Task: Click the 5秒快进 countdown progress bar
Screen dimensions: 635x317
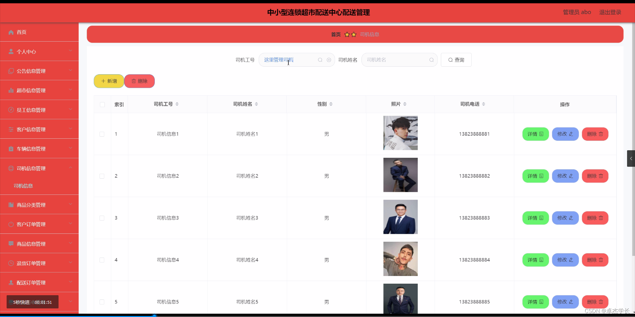Action: [32, 302]
